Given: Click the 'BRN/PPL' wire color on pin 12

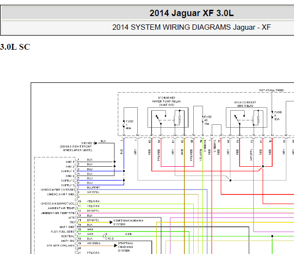Looking at the screenshot, I should 93,211.
